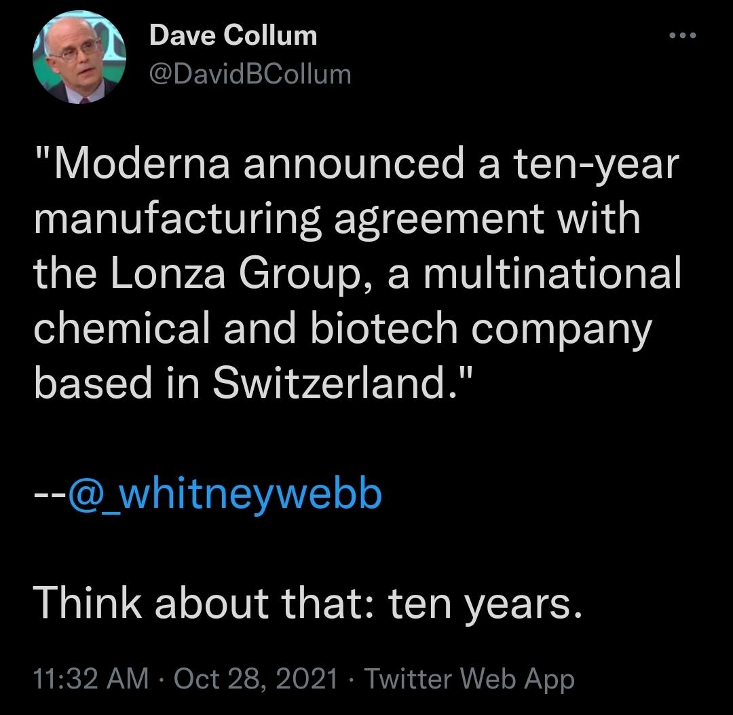733x715 pixels.
Task: Open the Twitter Web App source label
Action: (x=469, y=678)
